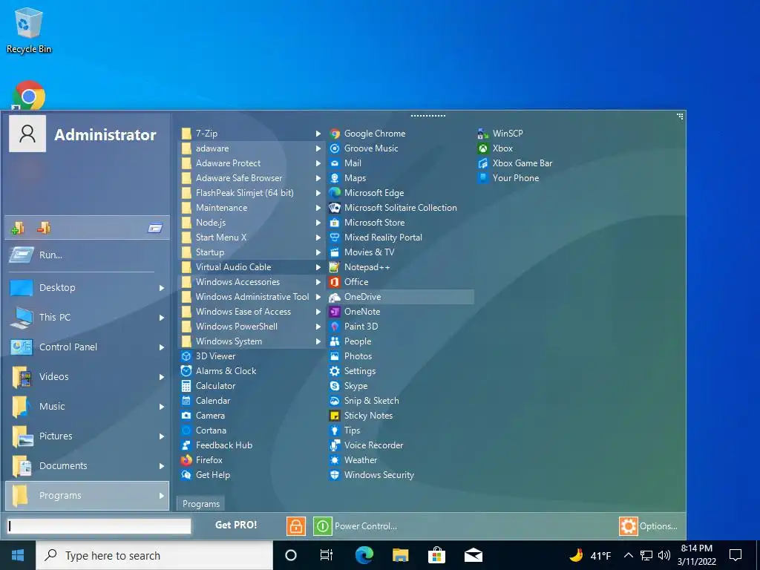Launch Microsoft Edge from the menu
The image size is (760, 570).
click(x=367, y=193)
